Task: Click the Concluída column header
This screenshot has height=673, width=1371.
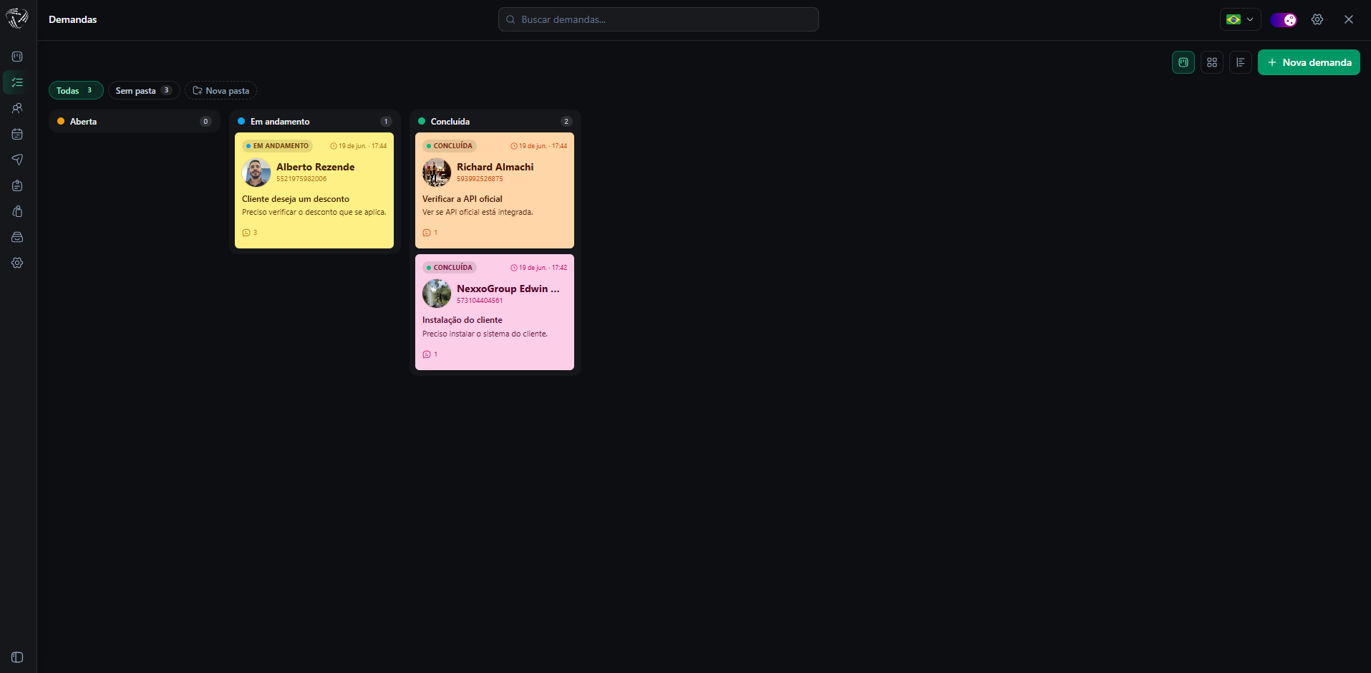Action: pos(495,121)
